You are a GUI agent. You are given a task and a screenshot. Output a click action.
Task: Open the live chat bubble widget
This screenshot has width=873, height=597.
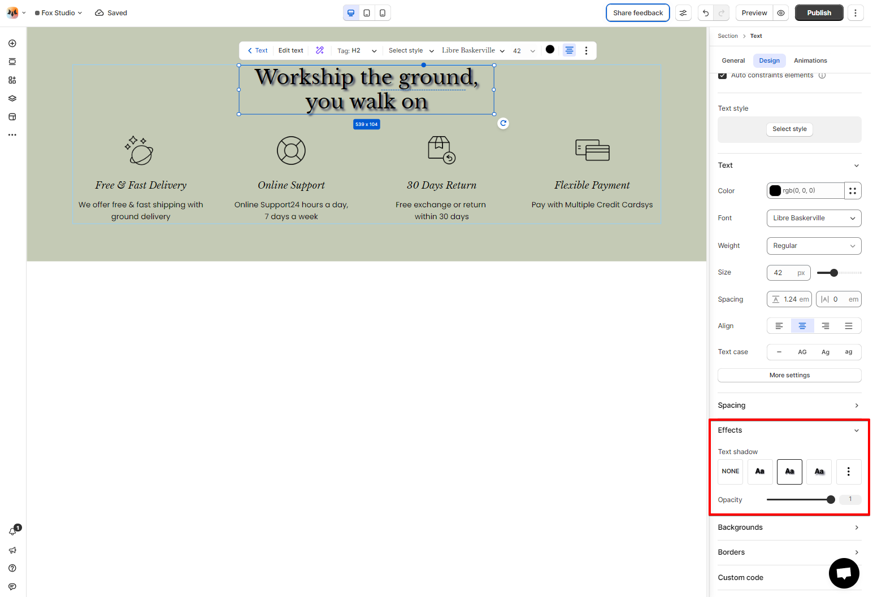tap(844, 573)
